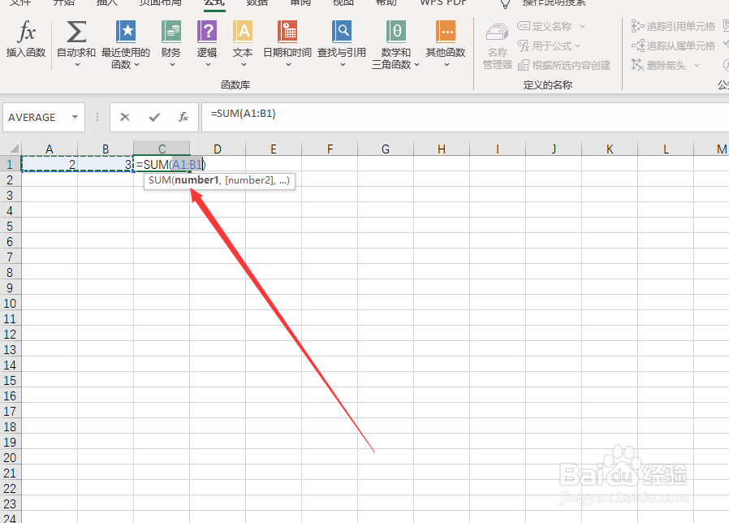
Task: Click cell C1 with SUM formula
Action: tap(162, 164)
